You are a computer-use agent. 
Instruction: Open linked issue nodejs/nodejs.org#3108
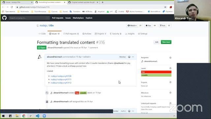pos(61,76)
